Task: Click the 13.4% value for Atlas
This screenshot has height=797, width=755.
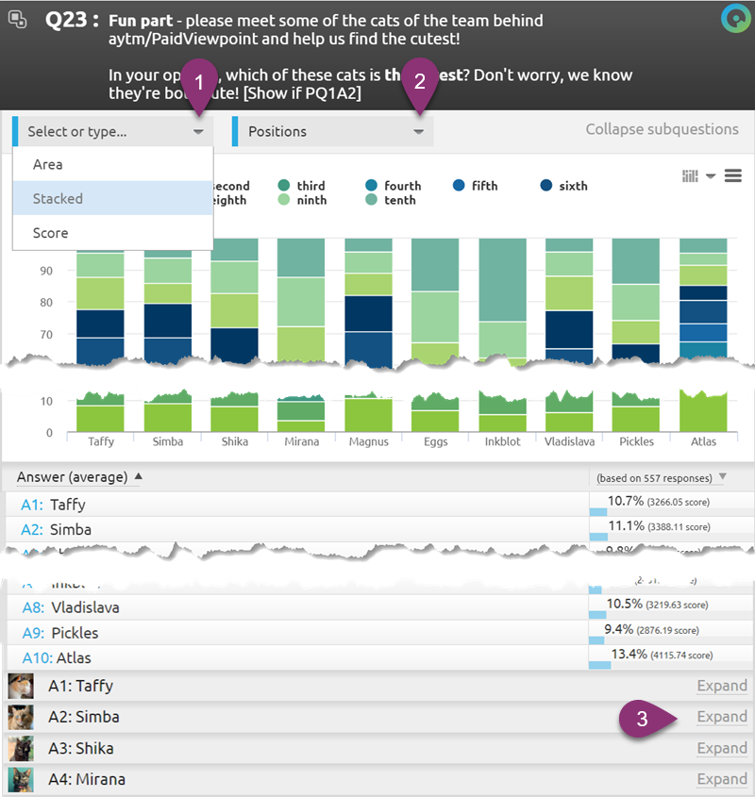Action: (x=629, y=654)
